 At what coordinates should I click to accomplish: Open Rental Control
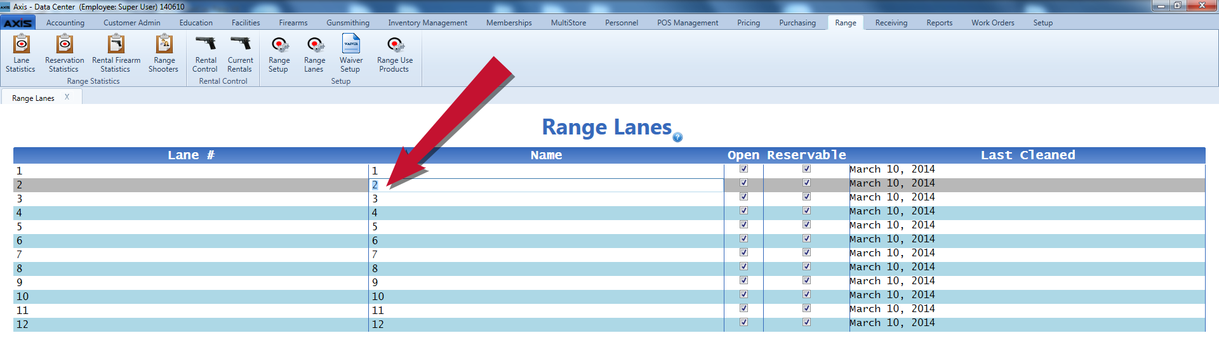(205, 53)
